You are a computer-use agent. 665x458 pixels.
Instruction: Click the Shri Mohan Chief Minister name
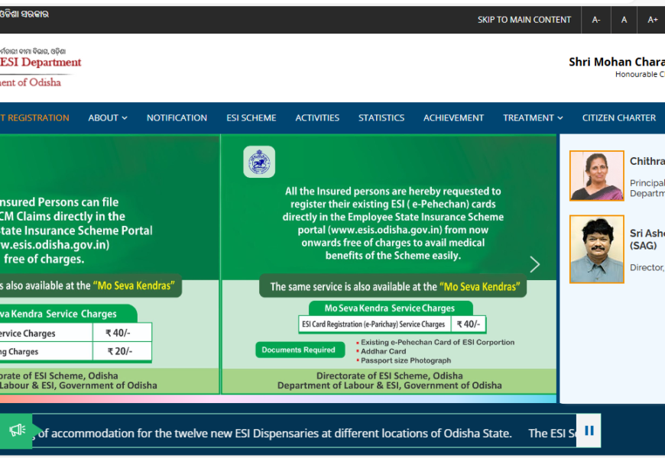(617, 63)
